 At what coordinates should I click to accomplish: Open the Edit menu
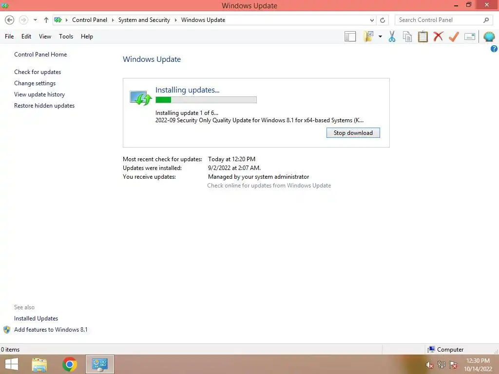coord(26,37)
